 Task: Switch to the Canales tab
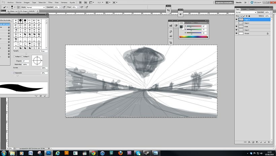(x=244, y=9)
